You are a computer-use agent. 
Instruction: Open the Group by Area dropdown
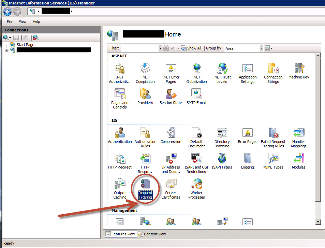click(262, 48)
